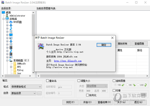Click the 关于(A) about button

pyautogui.click(x=121, y=102)
